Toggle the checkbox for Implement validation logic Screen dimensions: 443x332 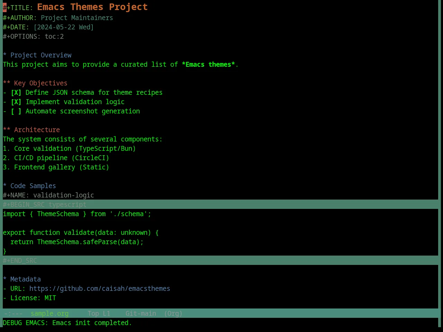16,102
